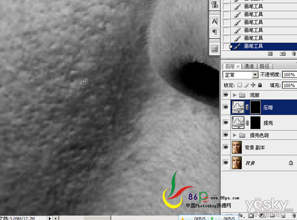The width and height of the screenshot is (297, 220).
Task: Lock all padlock icon
Action: click(260, 85)
